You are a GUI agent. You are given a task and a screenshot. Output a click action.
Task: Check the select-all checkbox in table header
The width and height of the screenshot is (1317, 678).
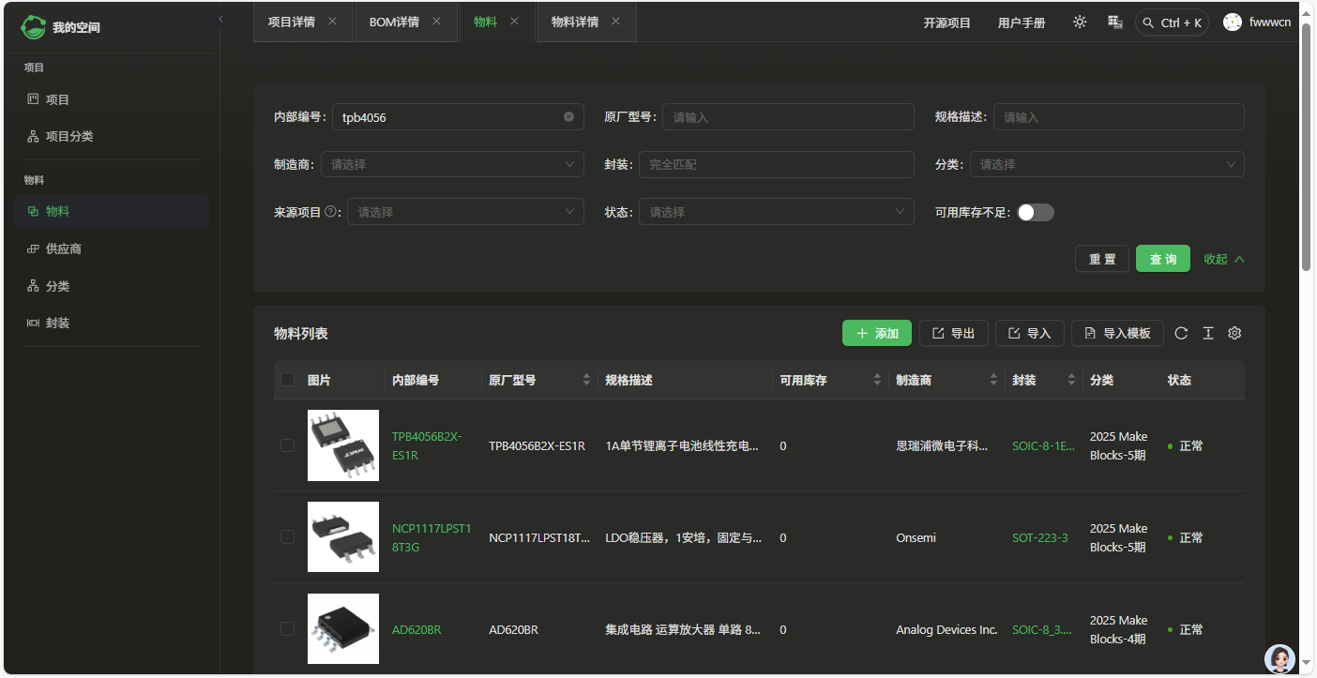click(288, 380)
